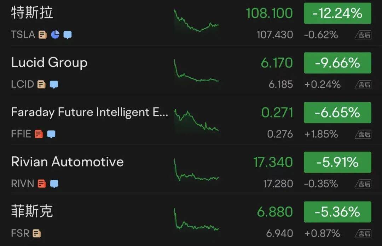The height and width of the screenshot is (246, 382).
Task: Open the 特斯拉 stock row
Action: click(x=191, y=23)
